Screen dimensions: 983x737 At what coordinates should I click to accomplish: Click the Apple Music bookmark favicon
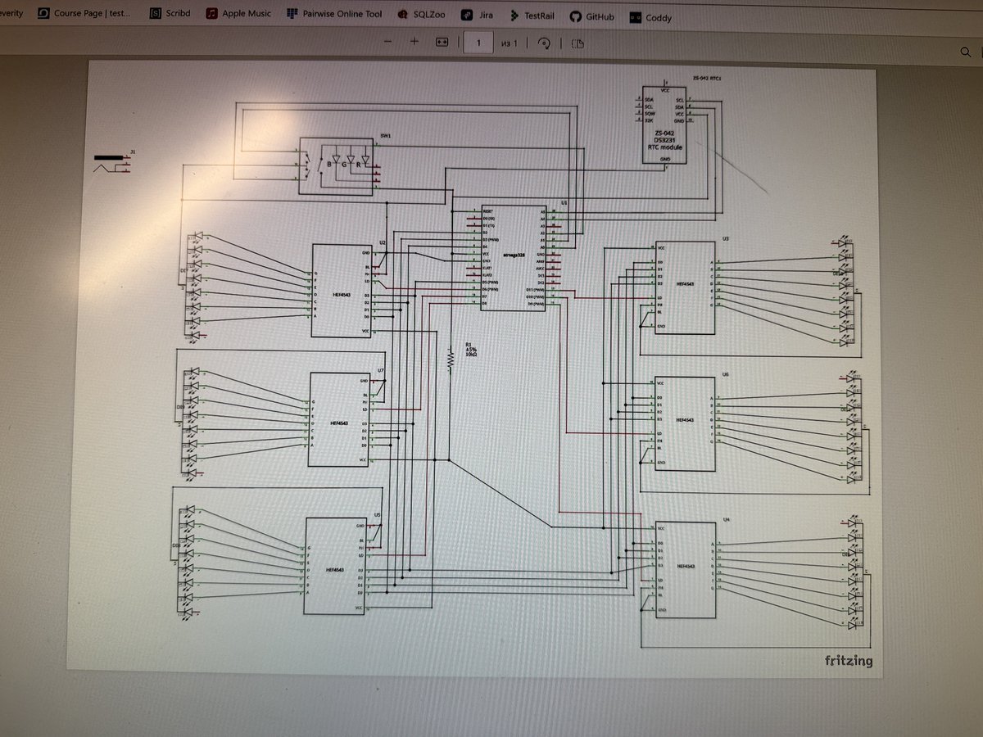pos(211,14)
